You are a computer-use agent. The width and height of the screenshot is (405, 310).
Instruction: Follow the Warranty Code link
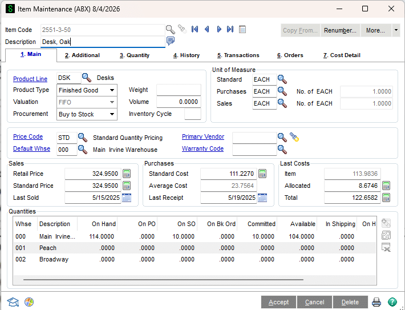(202, 148)
